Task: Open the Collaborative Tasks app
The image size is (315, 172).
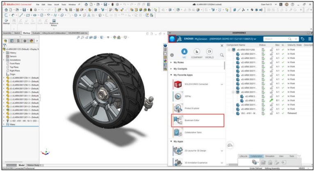Action: pyautogui.click(x=178, y=133)
